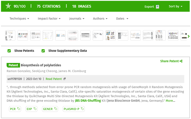
Task: Click the Share Patent share icon
Action: pyautogui.click(x=181, y=61)
